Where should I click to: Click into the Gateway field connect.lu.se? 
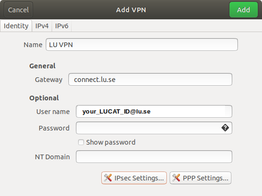pos(150,80)
